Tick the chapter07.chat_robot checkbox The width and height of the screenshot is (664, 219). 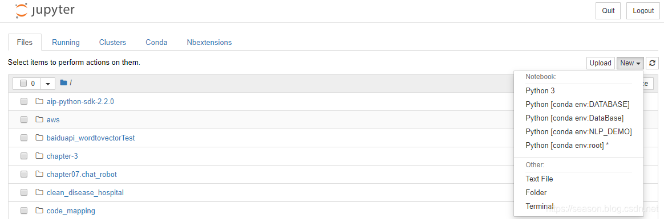24,174
